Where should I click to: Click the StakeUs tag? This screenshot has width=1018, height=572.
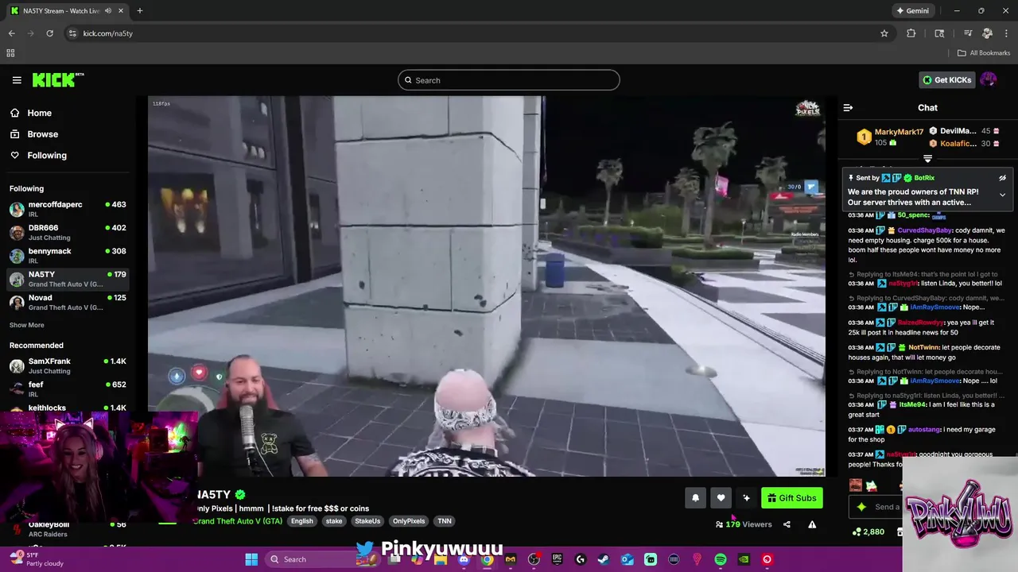point(367,521)
